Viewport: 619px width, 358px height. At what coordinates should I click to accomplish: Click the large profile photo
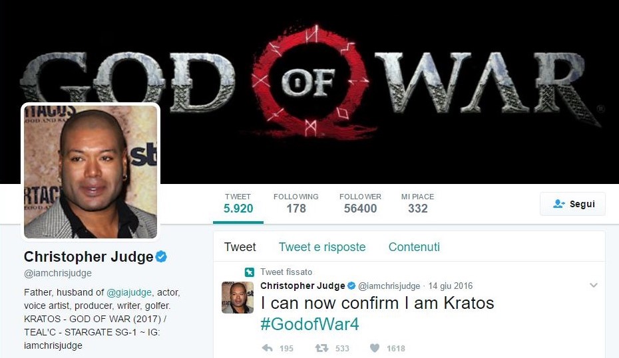pyautogui.click(x=91, y=171)
